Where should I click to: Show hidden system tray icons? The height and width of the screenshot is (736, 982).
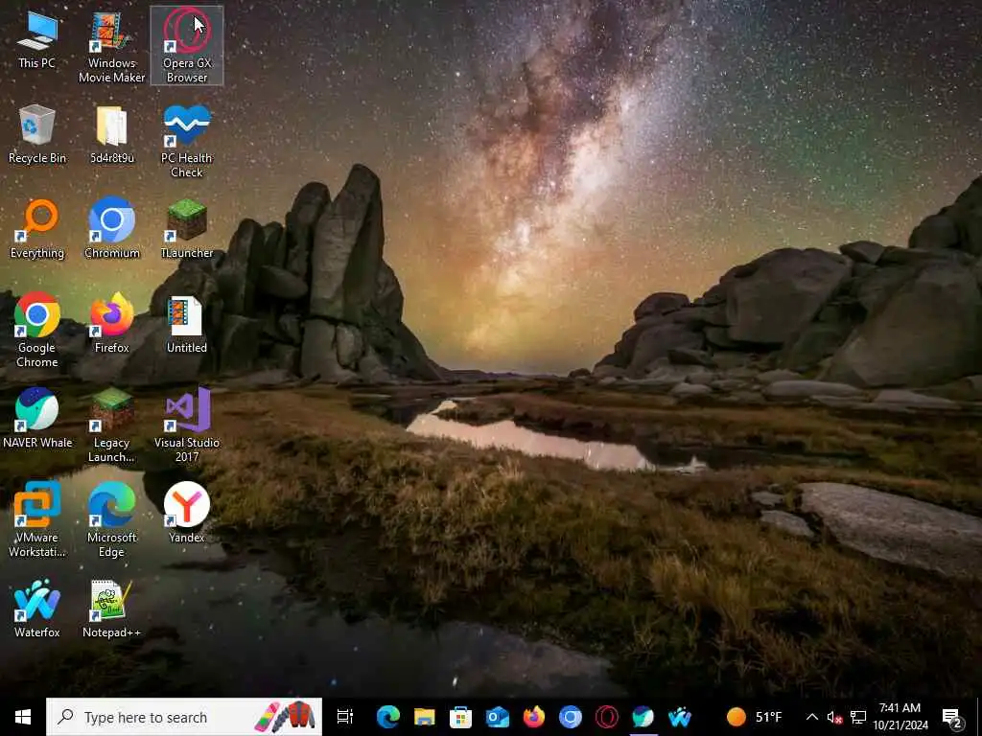click(x=811, y=717)
